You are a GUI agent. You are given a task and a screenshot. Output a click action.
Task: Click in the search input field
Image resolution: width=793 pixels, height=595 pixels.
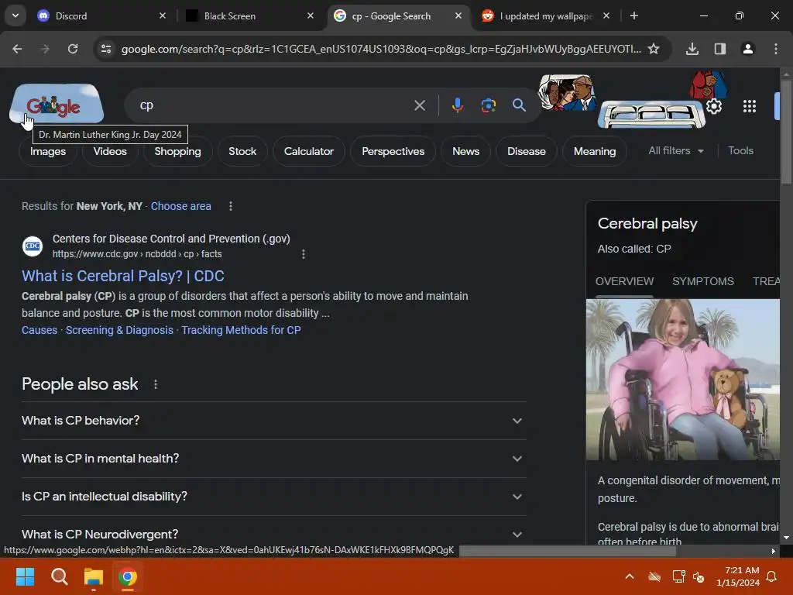(273, 105)
